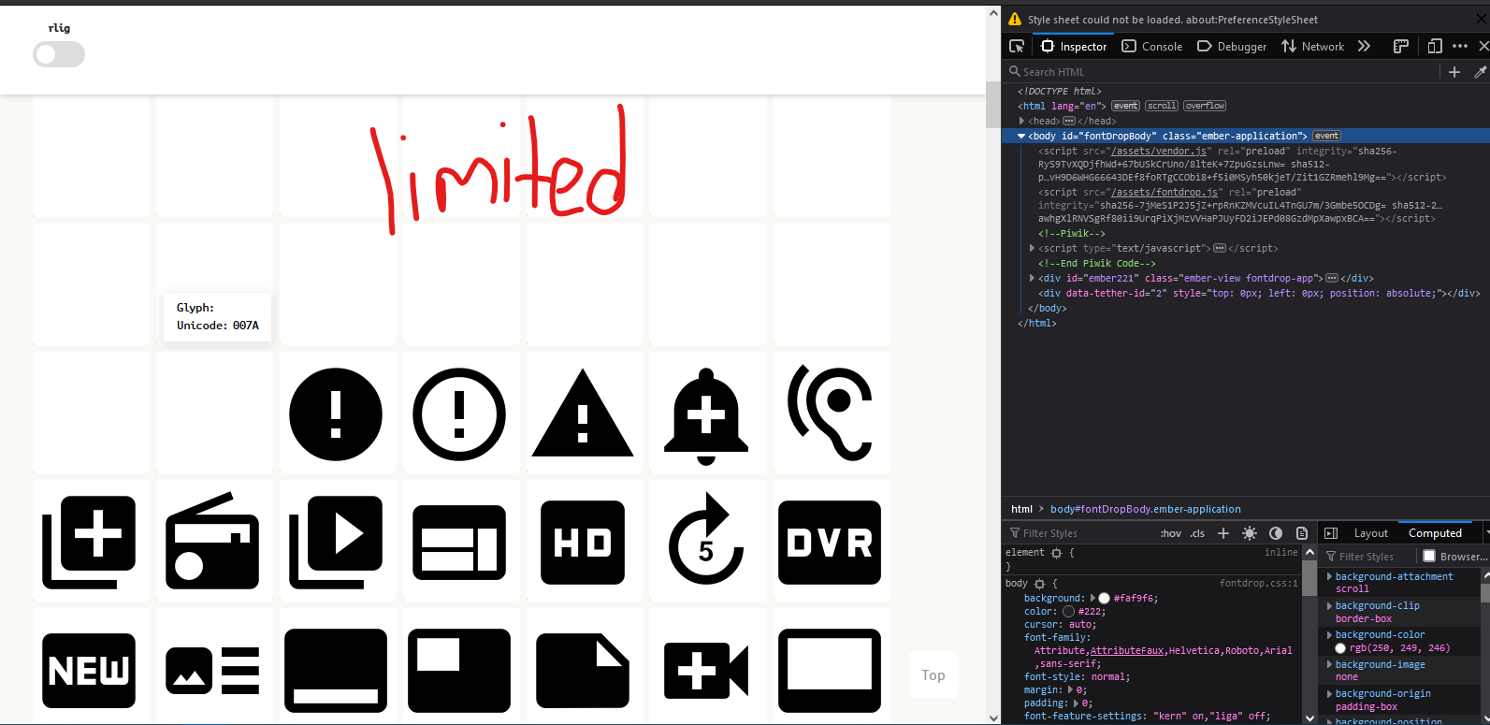Select the add video call glyph
Viewport: 1490px width, 725px height.
pos(706,671)
